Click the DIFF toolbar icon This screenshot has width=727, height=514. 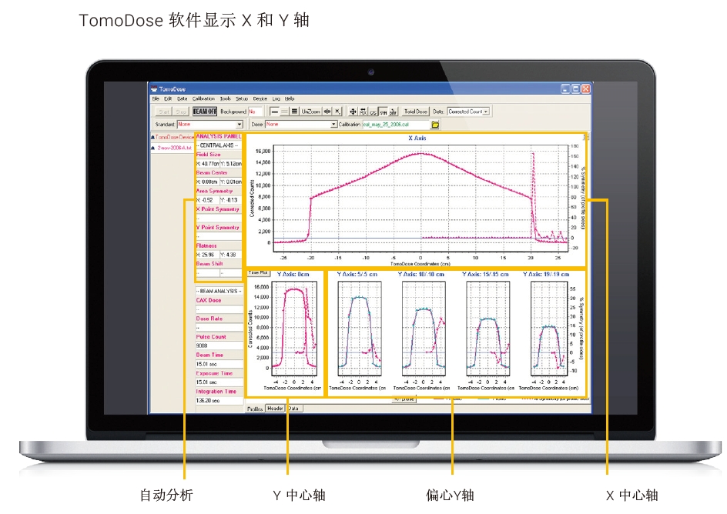pos(394,112)
